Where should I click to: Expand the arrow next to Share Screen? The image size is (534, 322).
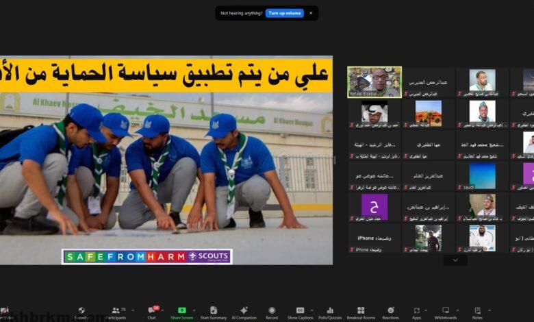(194, 310)
